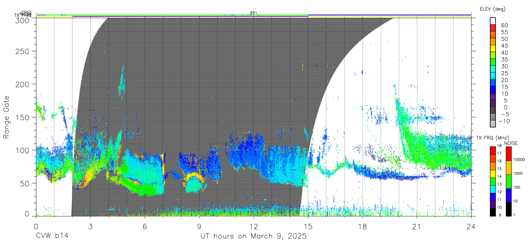Click the 'Range Gate' y-axis title

[6, 118]
